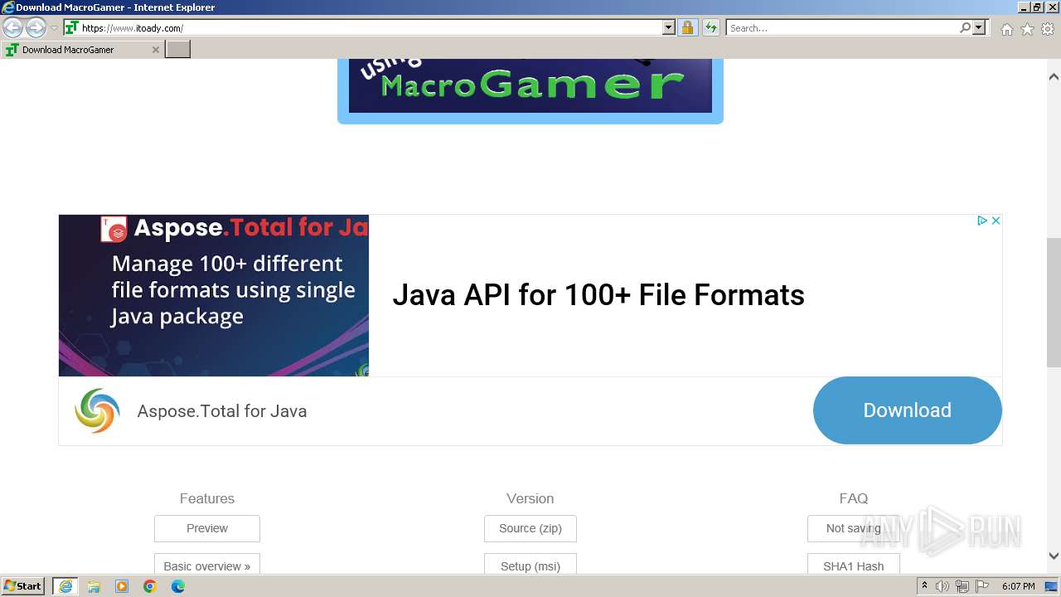Open the Preview button
This screenshot has height=597, width=1061.
(x=207, y=528)
